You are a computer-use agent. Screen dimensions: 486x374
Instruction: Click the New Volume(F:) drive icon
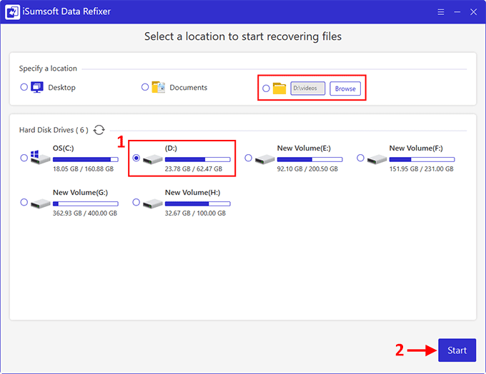(377, 159)
